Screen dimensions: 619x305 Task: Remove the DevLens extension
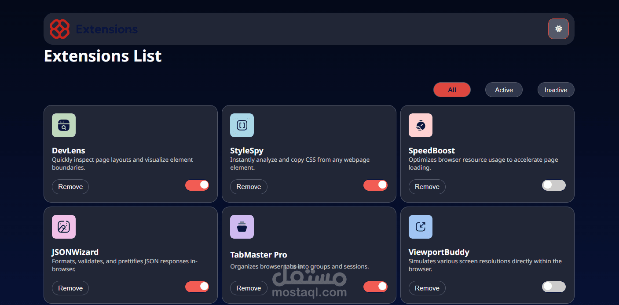click(x=70, y=187)
